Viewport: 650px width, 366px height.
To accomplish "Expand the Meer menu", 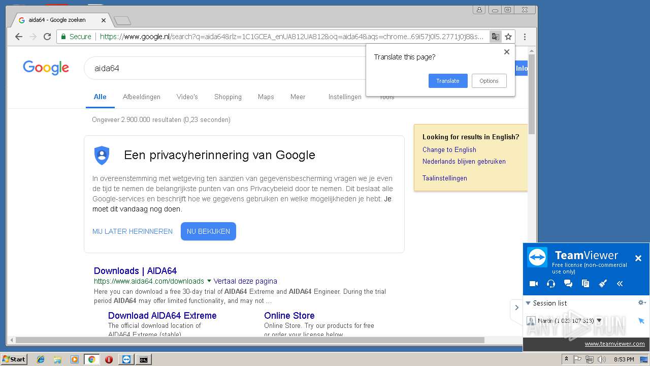I will [x=298, y=97].
